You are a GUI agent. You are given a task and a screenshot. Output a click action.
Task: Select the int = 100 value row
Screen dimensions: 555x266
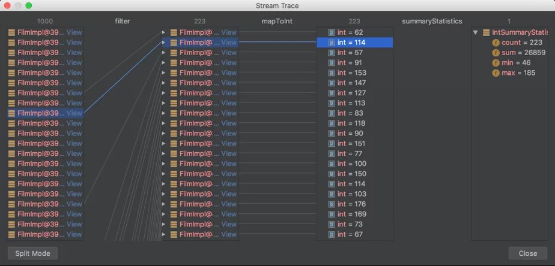pyautogui.click(x=354, y=164)
